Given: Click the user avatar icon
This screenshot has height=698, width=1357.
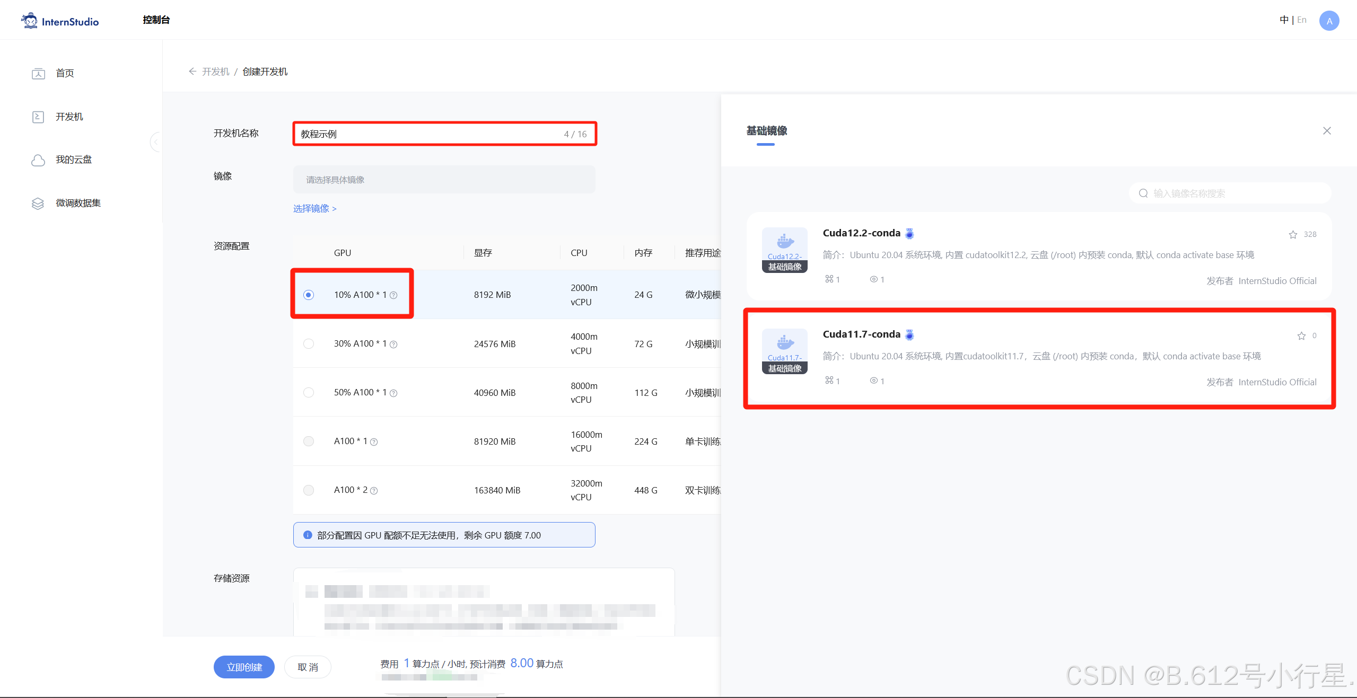Looking at the screenshot, I should click(x=1329, y=21).
